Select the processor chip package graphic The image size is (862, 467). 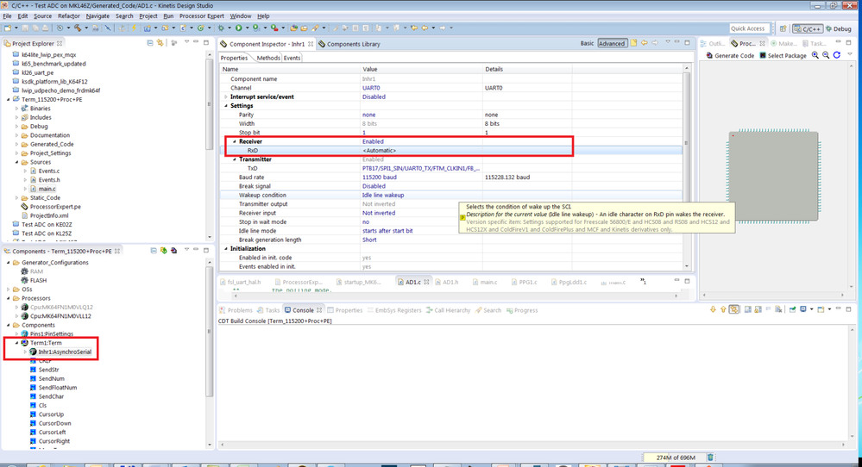coord(773,176)
